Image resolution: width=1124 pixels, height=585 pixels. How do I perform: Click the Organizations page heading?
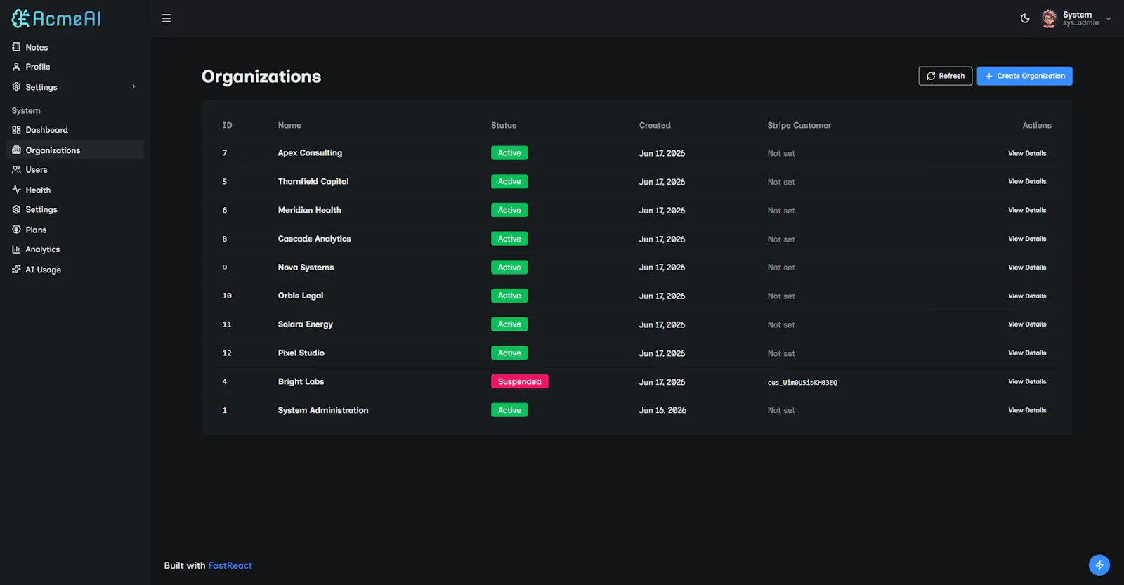tap(261, 77)
